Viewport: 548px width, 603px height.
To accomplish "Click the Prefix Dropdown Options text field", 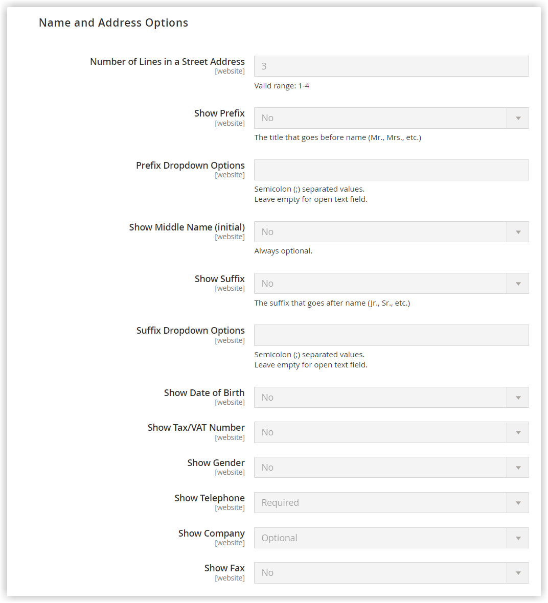I will tap(392, 170).
